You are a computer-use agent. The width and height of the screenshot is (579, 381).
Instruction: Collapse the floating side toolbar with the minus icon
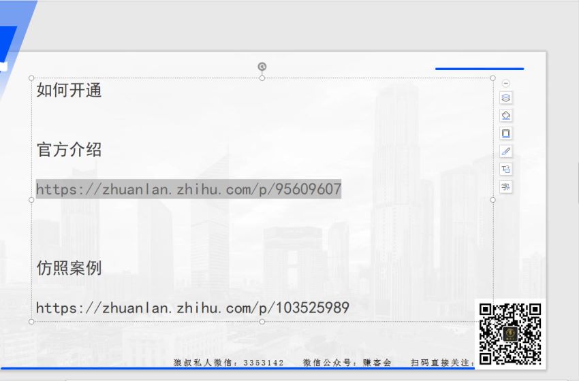[506, 84]
